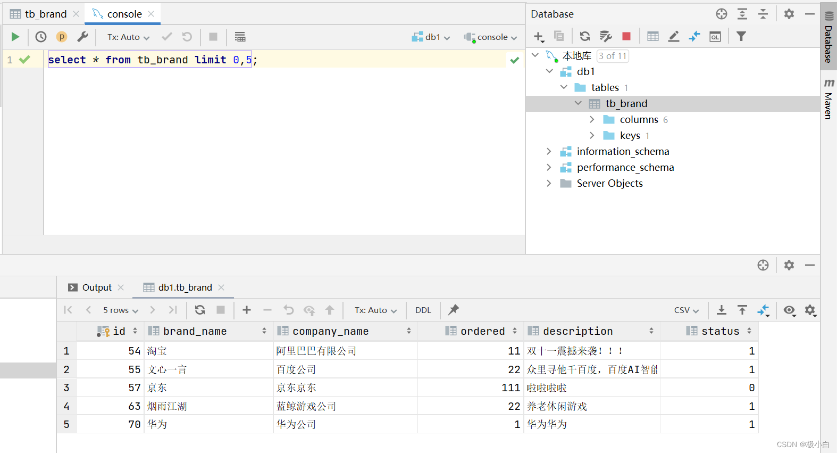Screen dimensions: 837x453
Task: Collapse the tables folder node
Action: 564,87
